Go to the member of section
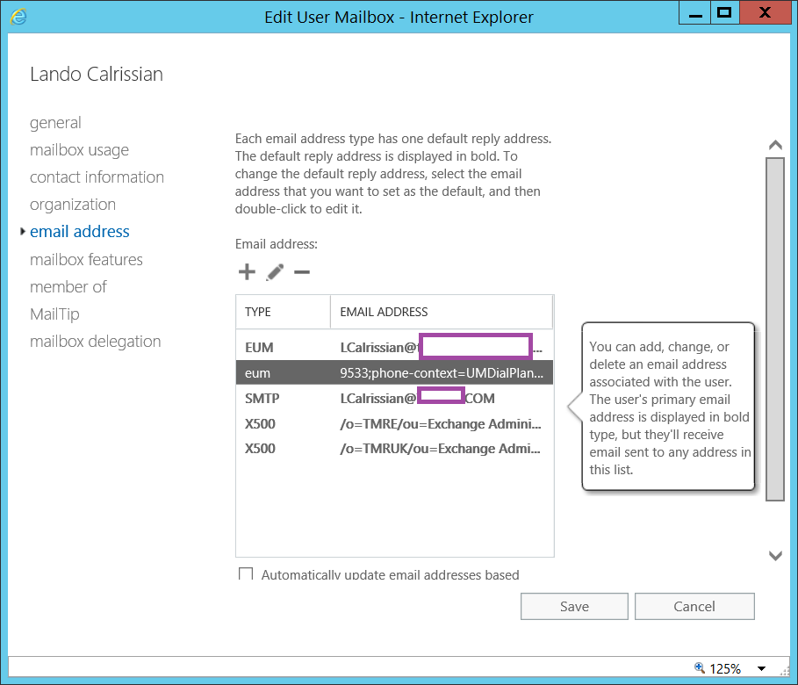 pos(68,287)
